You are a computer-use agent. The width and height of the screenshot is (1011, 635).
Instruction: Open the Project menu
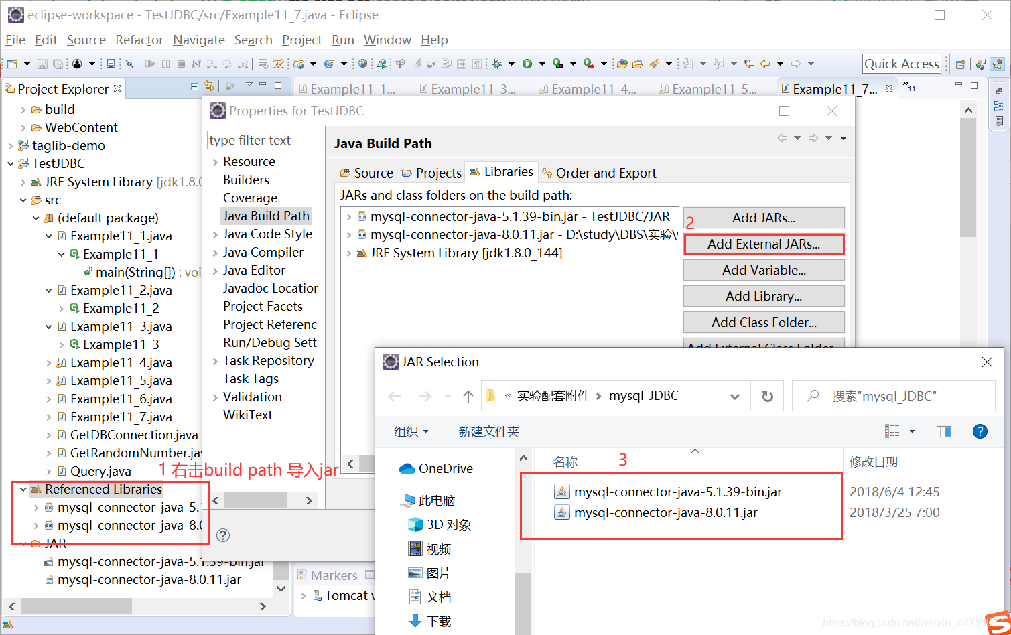pyautogui.click(x=301, y=40)
